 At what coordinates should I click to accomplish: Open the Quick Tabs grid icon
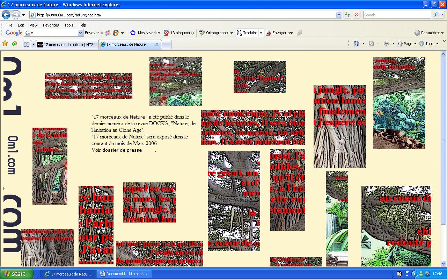(27, 44)
